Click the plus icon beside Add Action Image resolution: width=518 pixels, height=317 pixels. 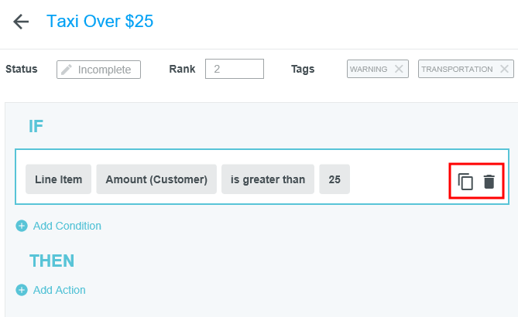[22, 290]
